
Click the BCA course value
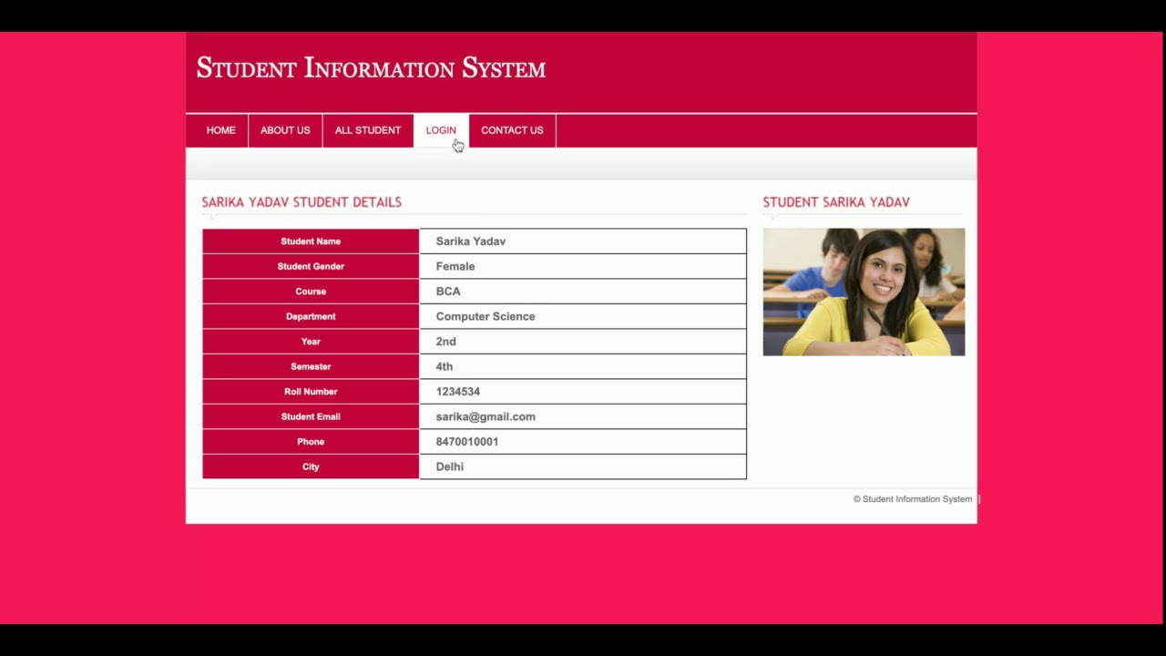[x=448, y=292]
